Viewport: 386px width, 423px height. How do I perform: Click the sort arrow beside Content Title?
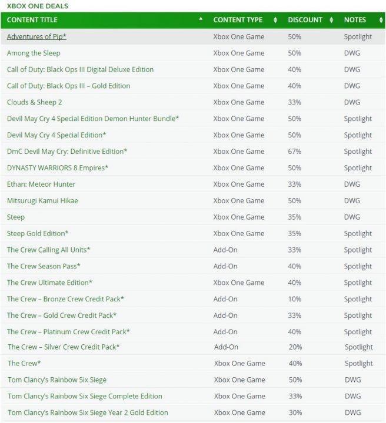(201, 19)
